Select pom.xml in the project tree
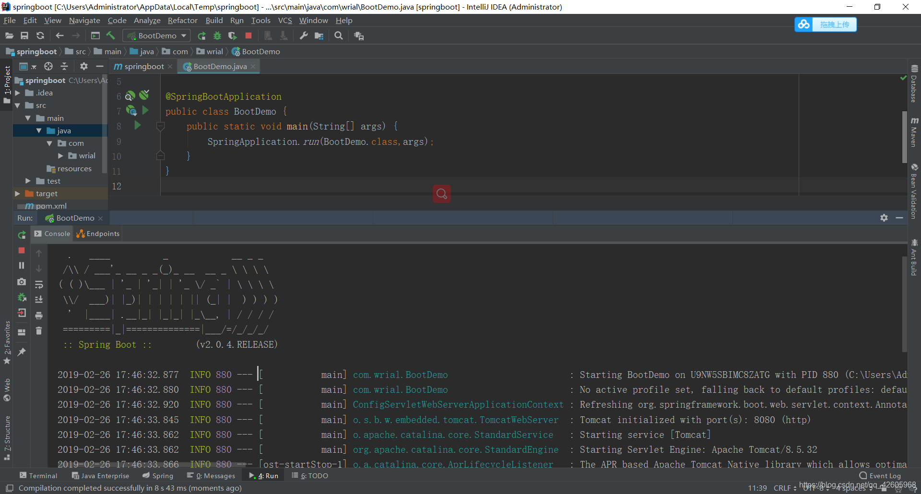Viewport: 921px width, 494px height. (51, 206)
